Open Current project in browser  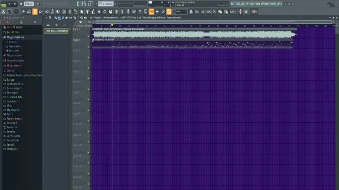click(x=15, y=27)
